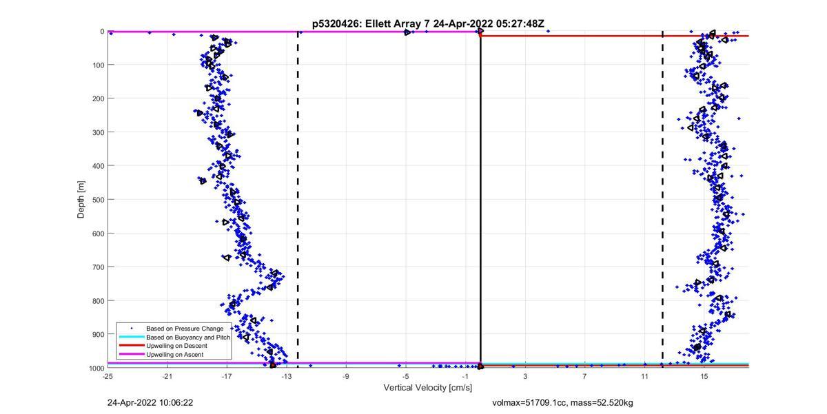Click x-axis tick label '-9'
This screenshot has width=827, height=414.
click(346, 376)
